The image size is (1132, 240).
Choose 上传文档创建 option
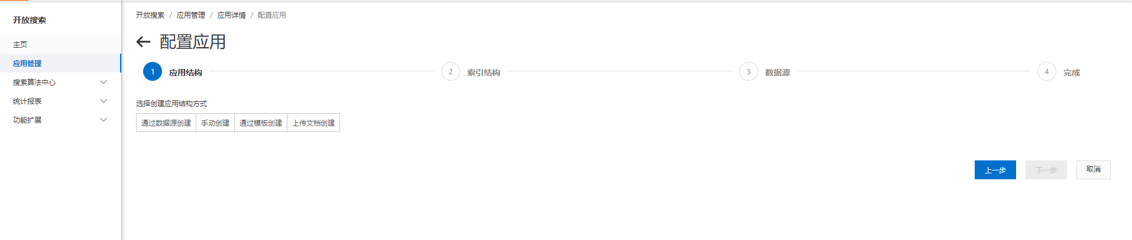tap(313, 123)
